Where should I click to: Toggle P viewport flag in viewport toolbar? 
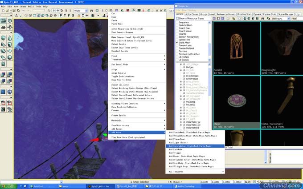[61, 16]
